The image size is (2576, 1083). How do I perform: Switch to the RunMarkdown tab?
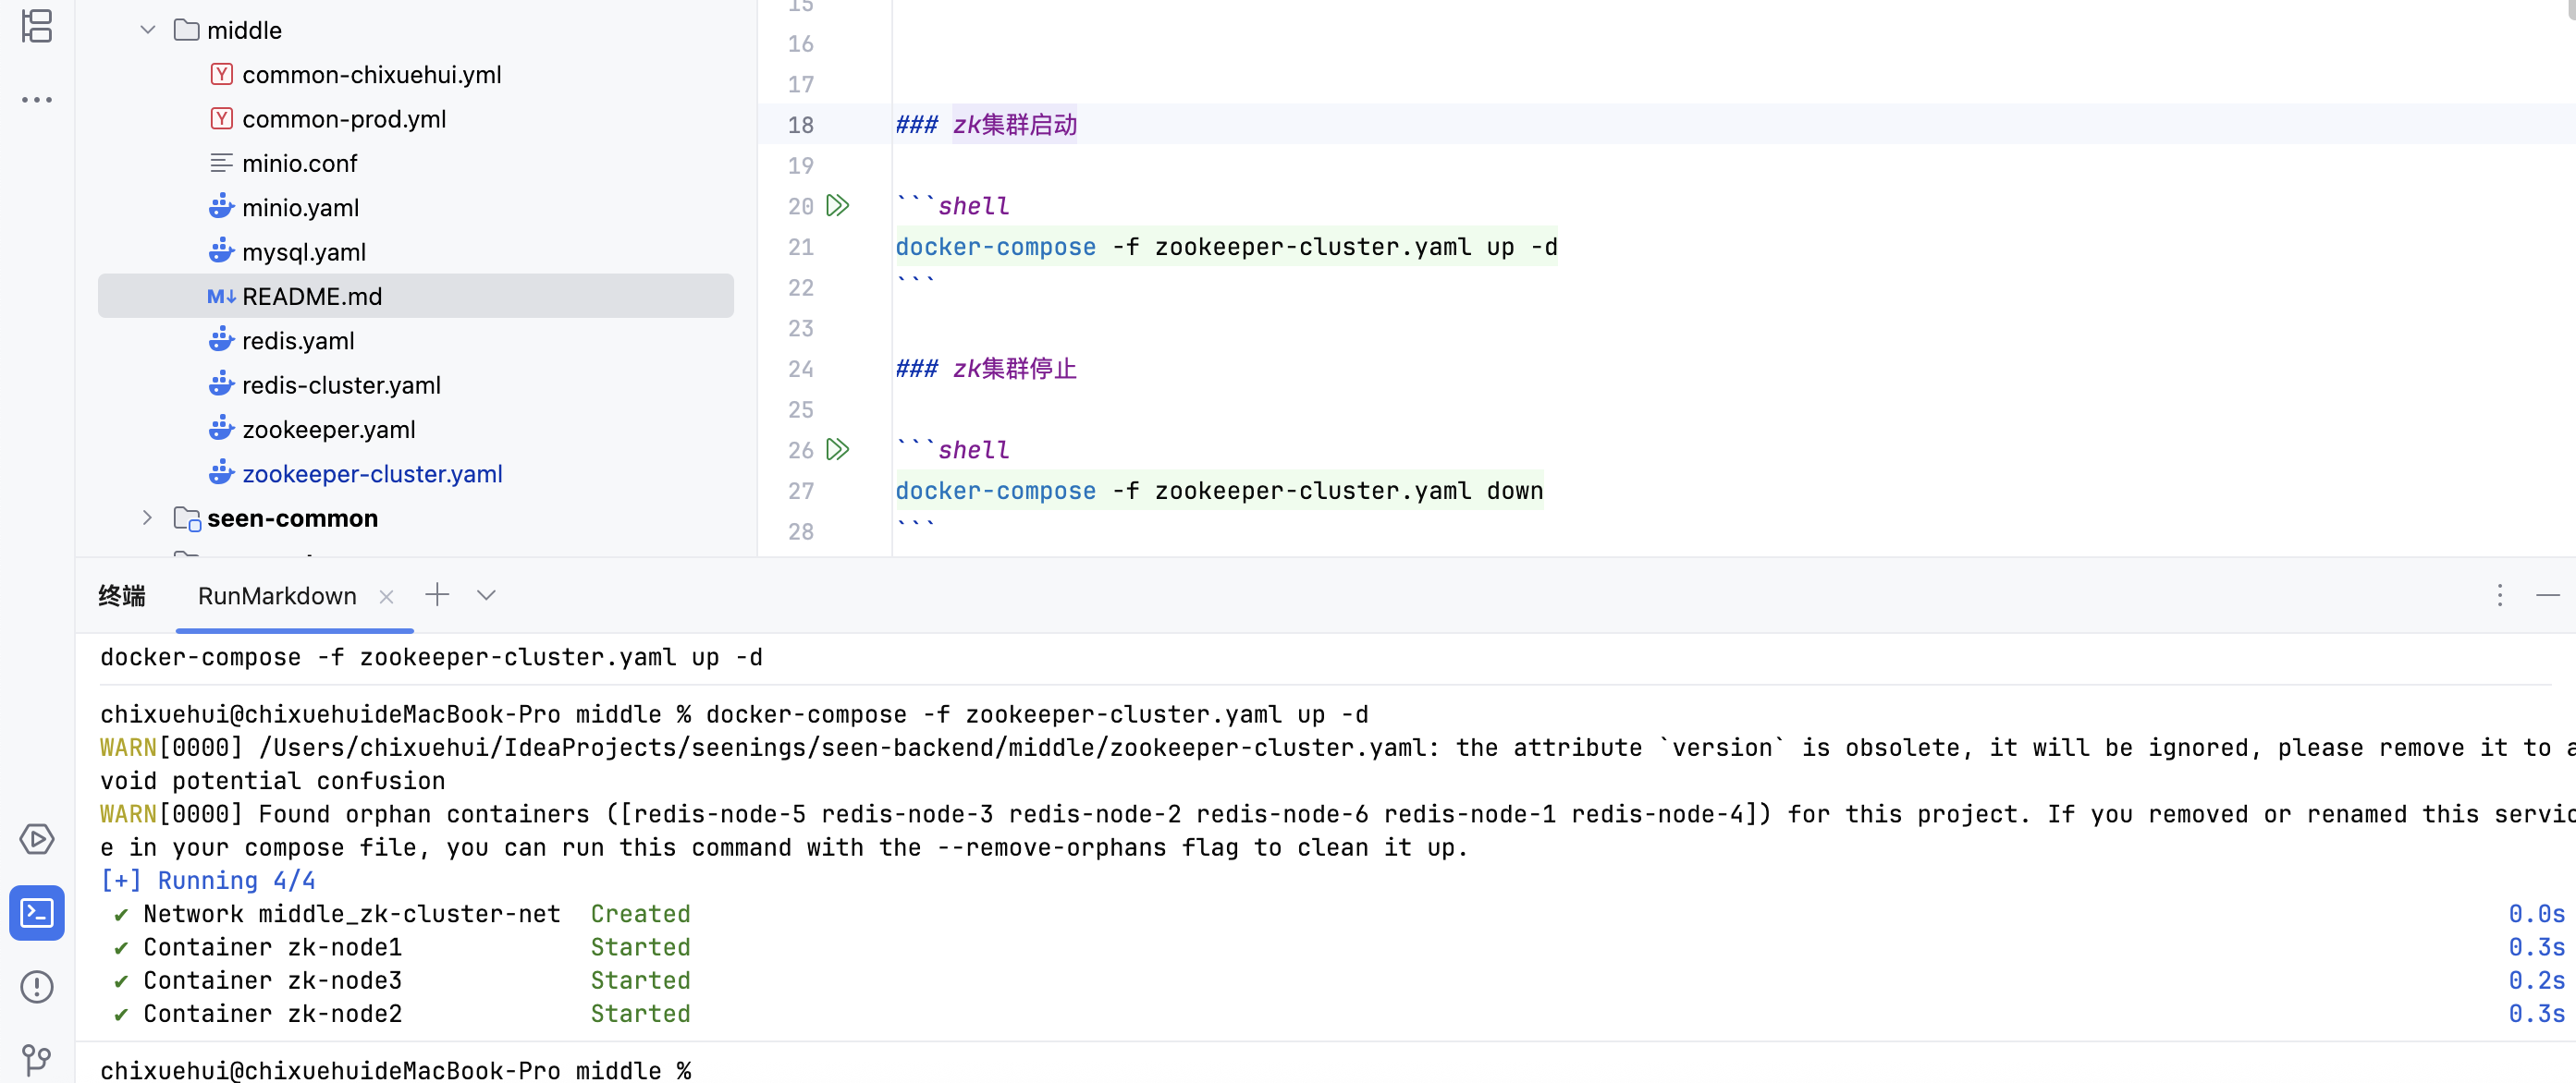pos(277,596)
